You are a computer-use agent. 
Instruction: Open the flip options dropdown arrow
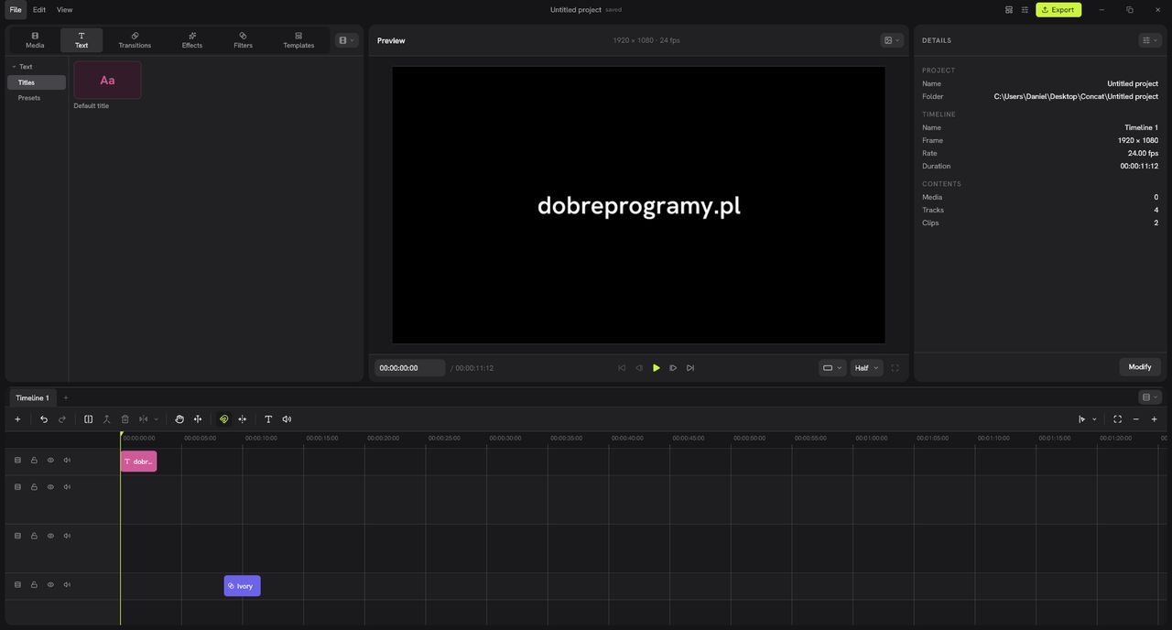pyautogui.click(x=156, y=419)
